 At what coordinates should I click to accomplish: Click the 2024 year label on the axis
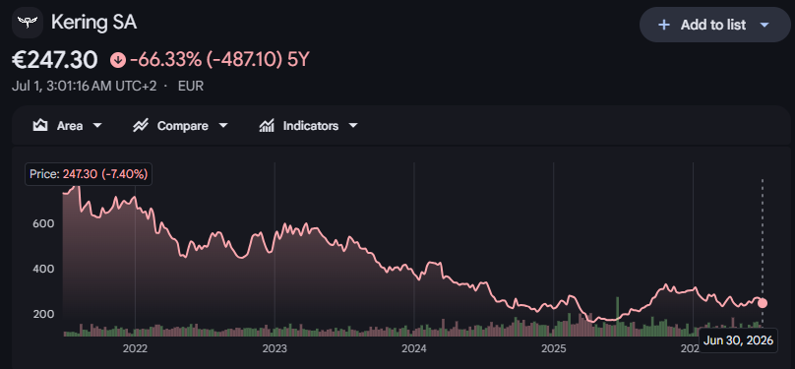(413, 348)
